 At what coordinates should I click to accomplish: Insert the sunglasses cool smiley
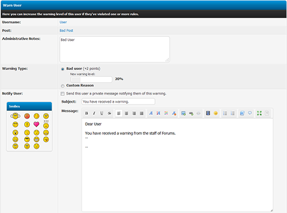(27, 140)
